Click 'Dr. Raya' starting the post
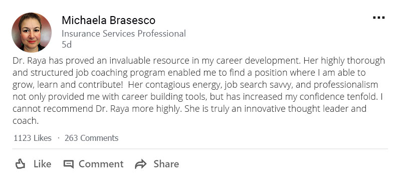The height and width of the screenshot is (181, 401). click(30, 61)
